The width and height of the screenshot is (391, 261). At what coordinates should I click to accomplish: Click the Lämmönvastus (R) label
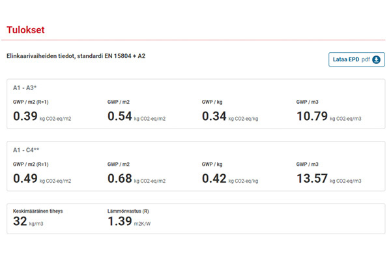128,211
